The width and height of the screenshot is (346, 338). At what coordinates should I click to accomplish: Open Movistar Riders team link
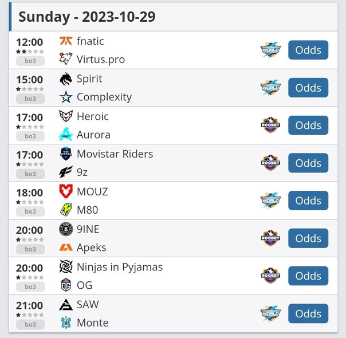click(115, 154)
